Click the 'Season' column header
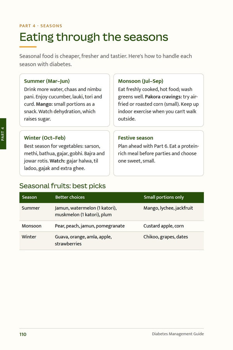The width and height of the screenshot is (233, 350). [x=30, y=197]
